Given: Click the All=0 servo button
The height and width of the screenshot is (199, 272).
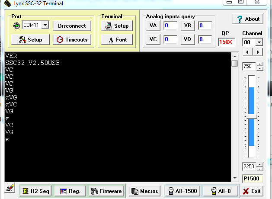Looking at the screenshot, I should [221, 191].
